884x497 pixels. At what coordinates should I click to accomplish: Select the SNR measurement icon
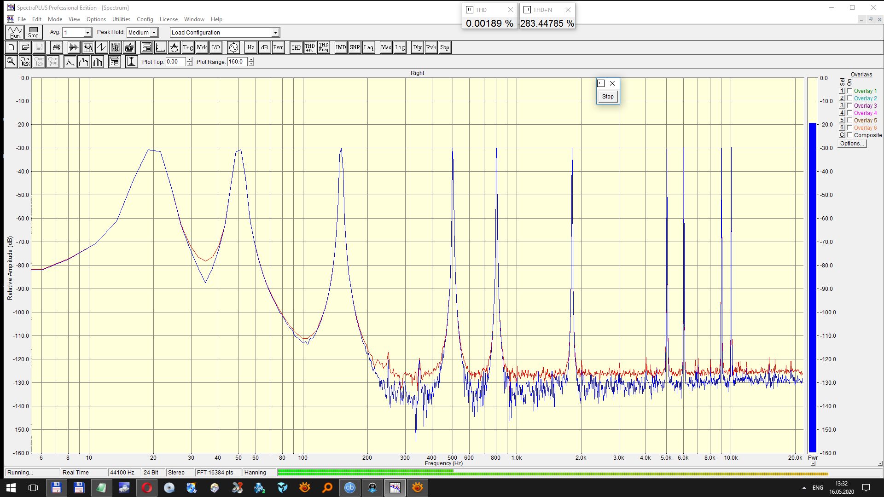[x=355, y=47]
